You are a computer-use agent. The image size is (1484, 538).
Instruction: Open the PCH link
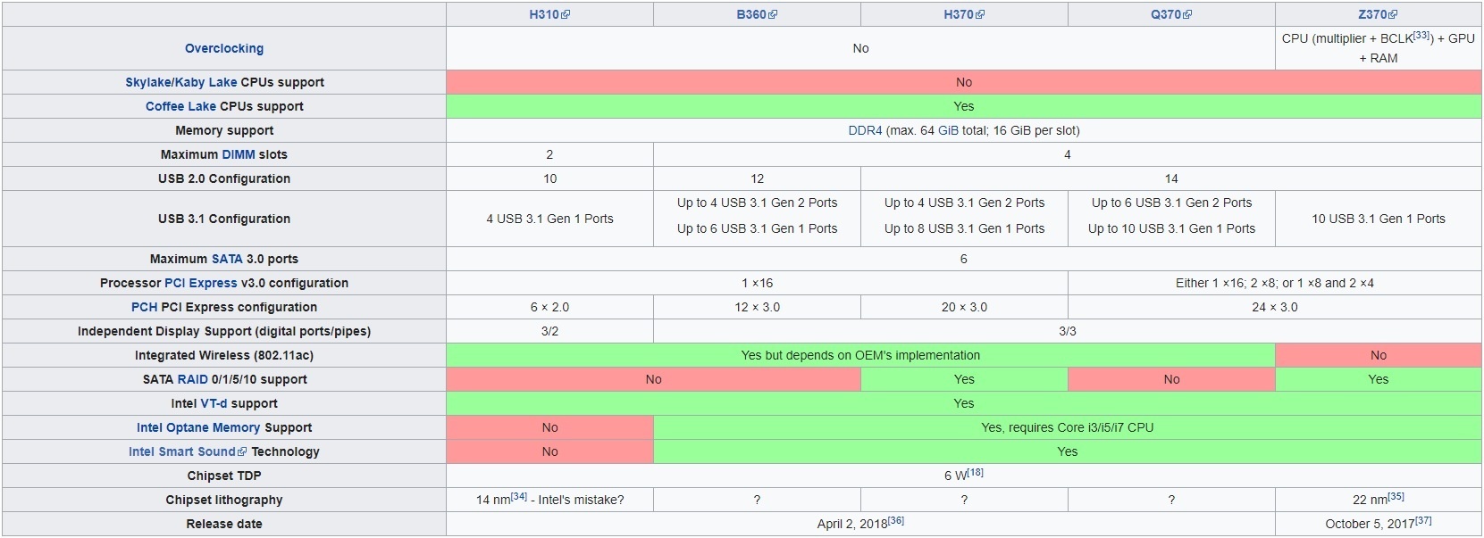[x=144, y=307]
